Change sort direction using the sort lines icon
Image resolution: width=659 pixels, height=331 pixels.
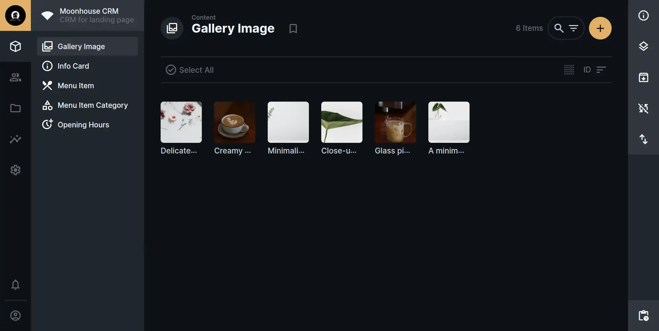[601, 70]
